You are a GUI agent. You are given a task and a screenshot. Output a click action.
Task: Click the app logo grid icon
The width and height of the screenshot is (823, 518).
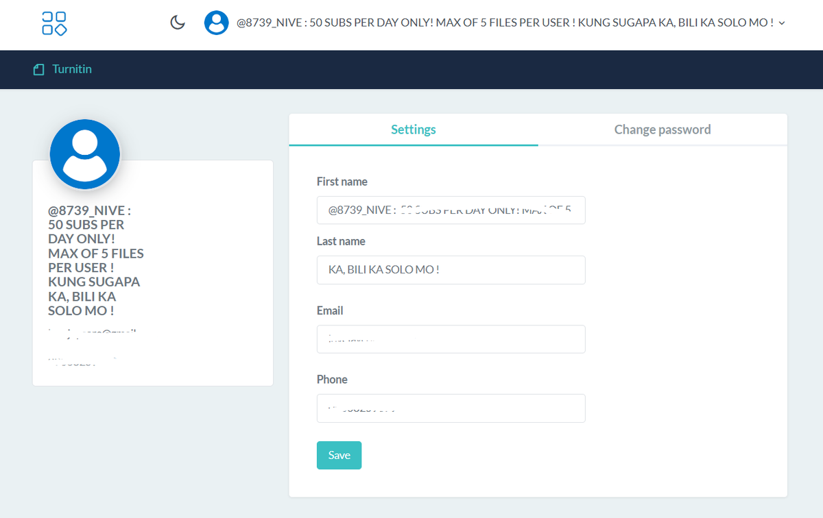54,23
